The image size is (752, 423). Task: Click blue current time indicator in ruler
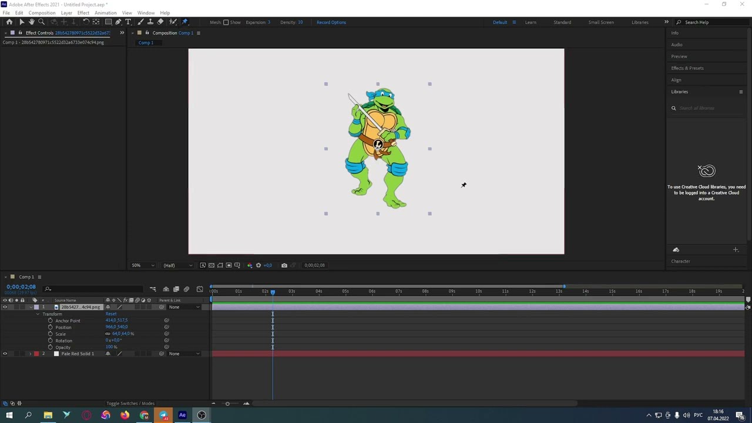pos(273,291)
